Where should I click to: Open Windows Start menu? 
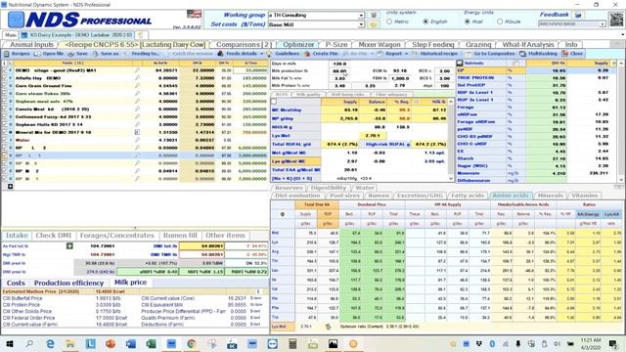[x=10, y=343]
